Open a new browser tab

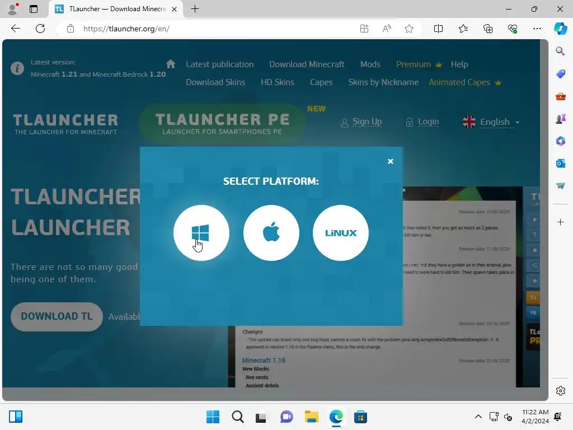195,9
